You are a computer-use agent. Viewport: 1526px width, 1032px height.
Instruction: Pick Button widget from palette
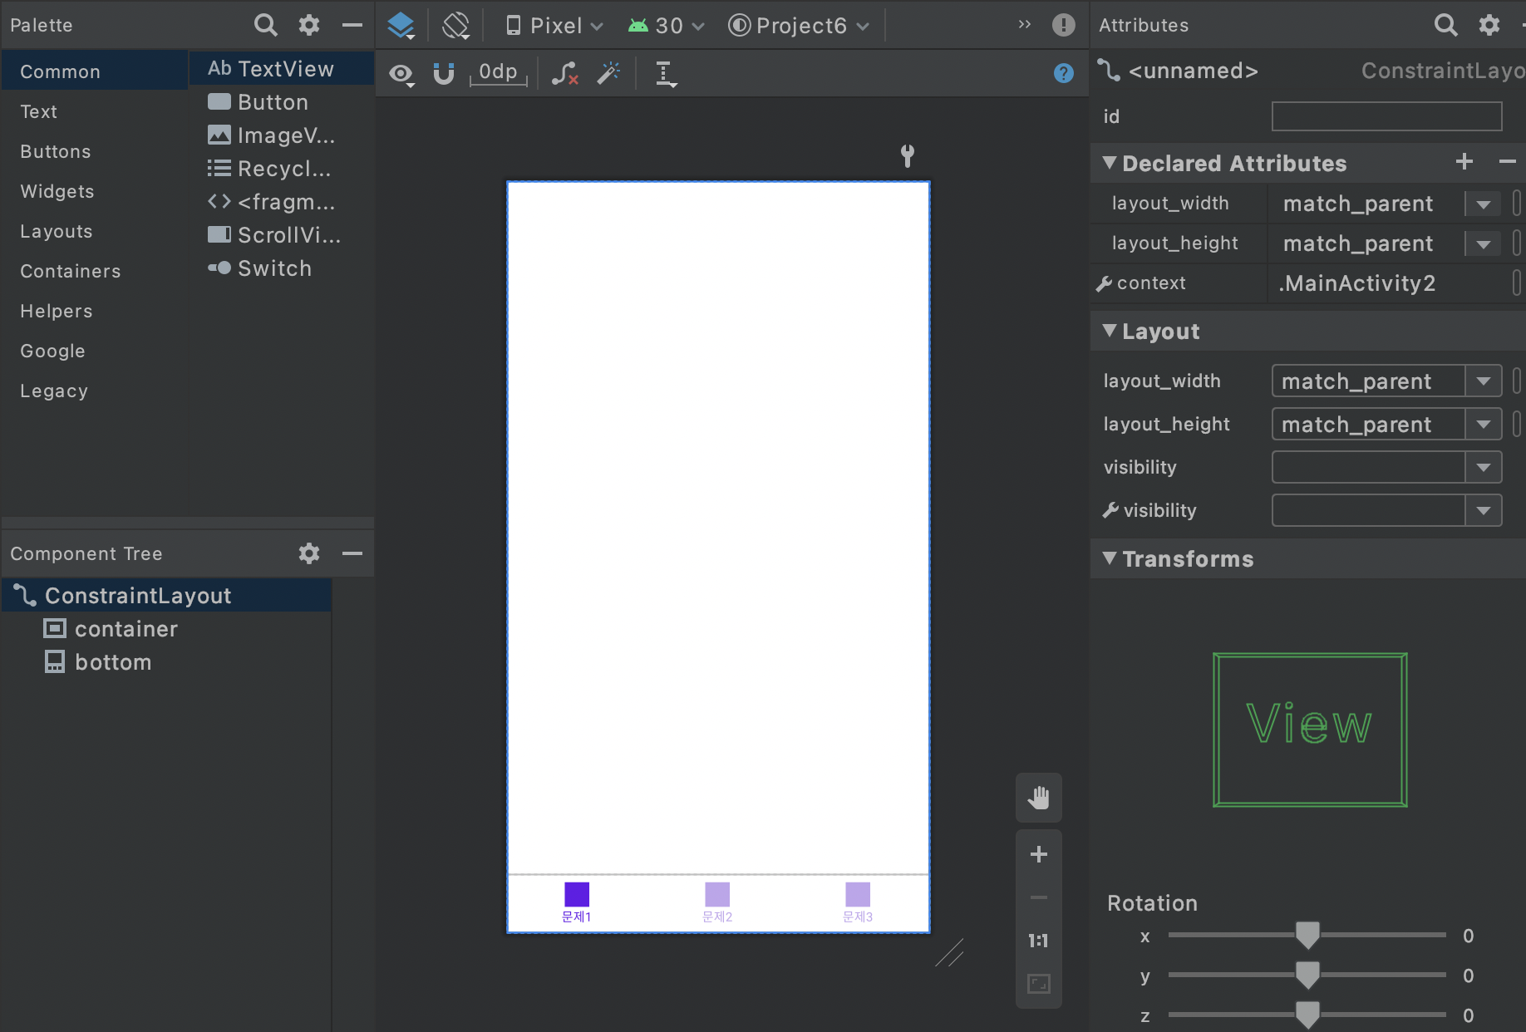(282, 102)
